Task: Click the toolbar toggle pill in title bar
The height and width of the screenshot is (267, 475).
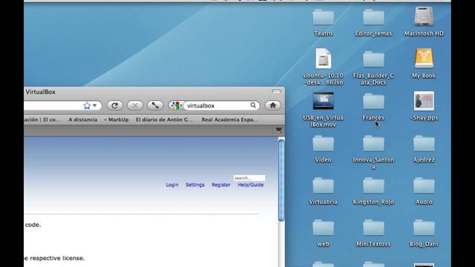Action: pos(276,91)
